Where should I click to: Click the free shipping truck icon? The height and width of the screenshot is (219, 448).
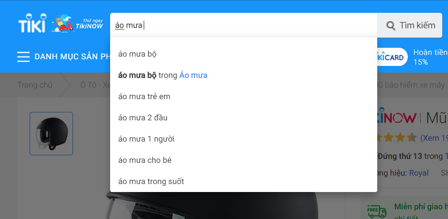coord(374,211)
